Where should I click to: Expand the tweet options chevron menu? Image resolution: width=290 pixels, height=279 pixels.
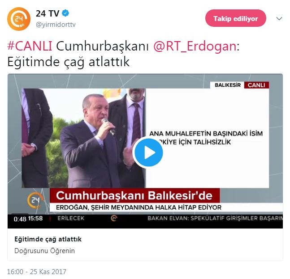click(x=279, y=18)
